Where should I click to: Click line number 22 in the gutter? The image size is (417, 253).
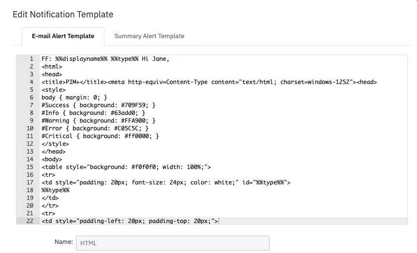pos(30,221)
